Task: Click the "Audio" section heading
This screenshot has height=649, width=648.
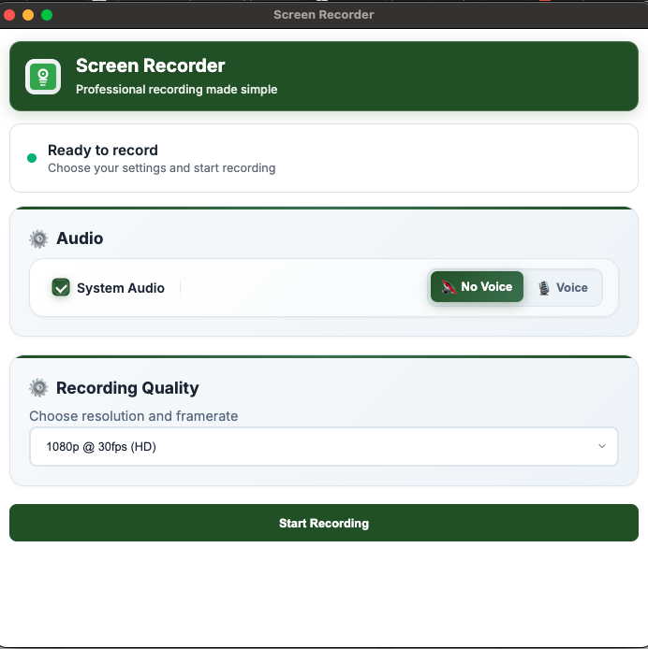Action: pos(80,238)
